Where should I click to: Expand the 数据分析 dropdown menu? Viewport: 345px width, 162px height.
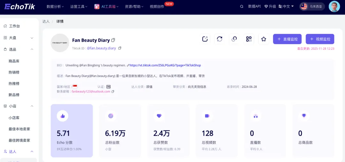pyautogui.click(x=55, y=6)
